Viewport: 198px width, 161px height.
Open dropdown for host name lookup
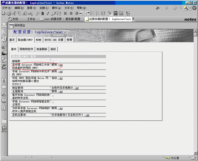(x=87, y=116)
